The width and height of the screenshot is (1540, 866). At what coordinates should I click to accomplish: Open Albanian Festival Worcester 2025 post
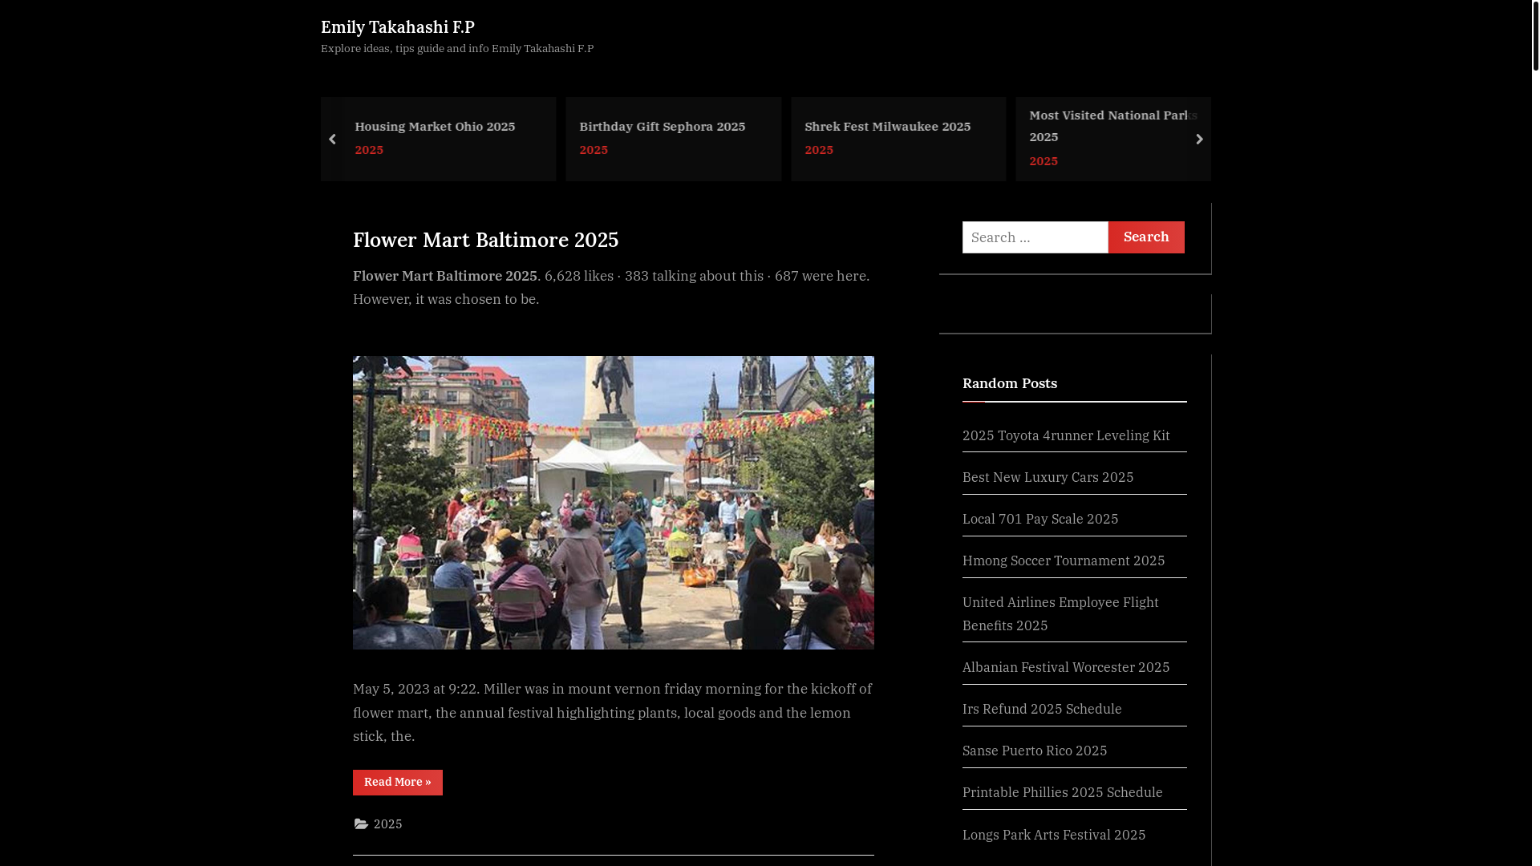[x=1066, y=667]
